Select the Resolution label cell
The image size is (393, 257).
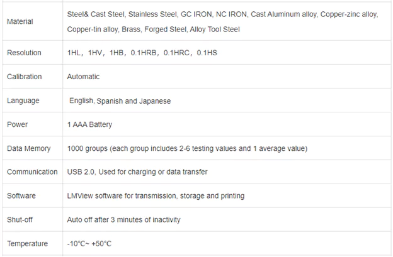tap(24, 53)
